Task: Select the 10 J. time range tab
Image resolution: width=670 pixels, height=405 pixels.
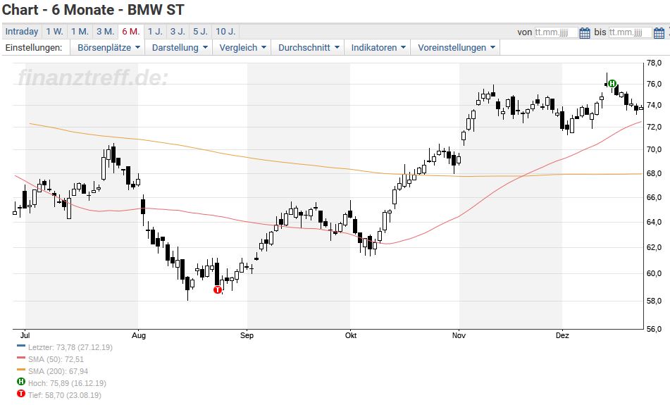Action: tap(225, 32)
